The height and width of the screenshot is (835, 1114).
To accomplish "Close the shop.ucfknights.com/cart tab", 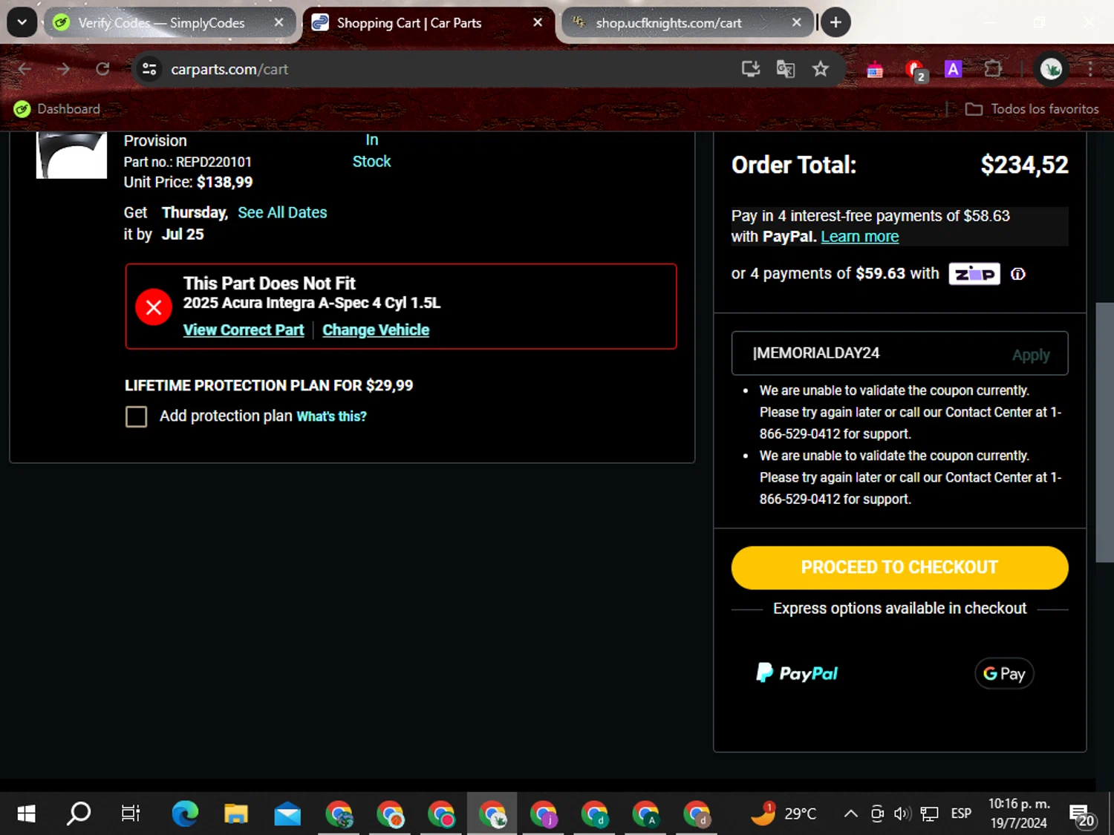I will 796,23.
